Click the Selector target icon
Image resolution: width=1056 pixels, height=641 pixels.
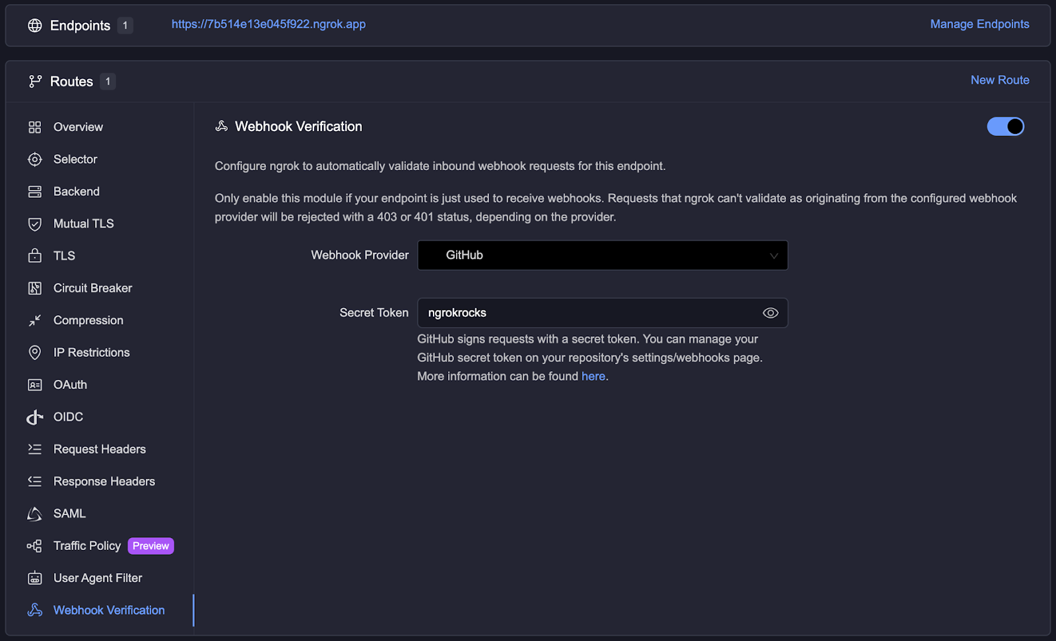click(x=35, y=160)
